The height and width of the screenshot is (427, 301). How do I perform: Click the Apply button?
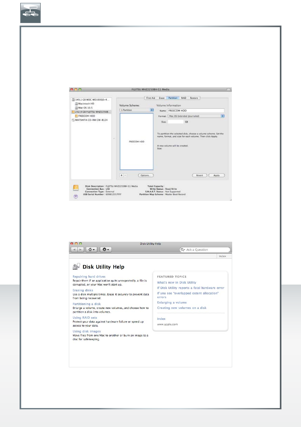[x=217, y=175]
